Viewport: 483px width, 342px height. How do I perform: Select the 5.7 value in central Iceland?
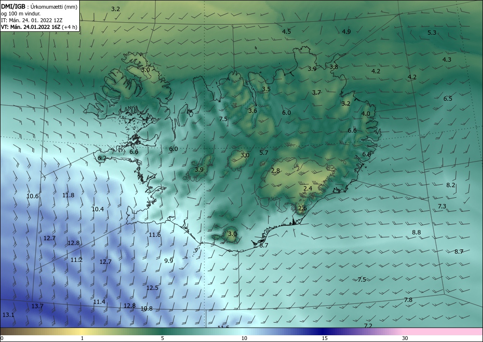pyautogui.click(x=264, y=152)
